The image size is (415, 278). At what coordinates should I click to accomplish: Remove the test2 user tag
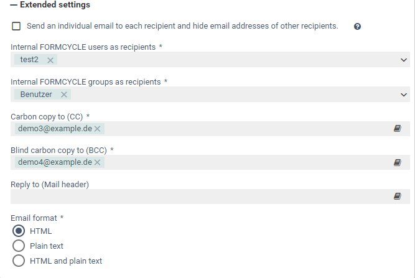click(x=50, y=60)
